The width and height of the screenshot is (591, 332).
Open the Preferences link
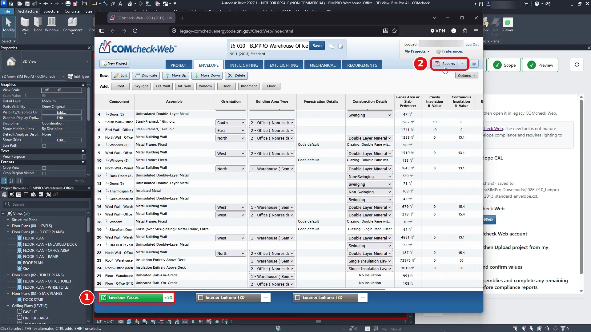[x=452, y=51]
